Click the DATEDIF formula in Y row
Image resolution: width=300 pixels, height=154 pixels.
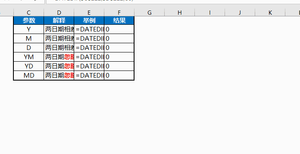click(89, 29)
